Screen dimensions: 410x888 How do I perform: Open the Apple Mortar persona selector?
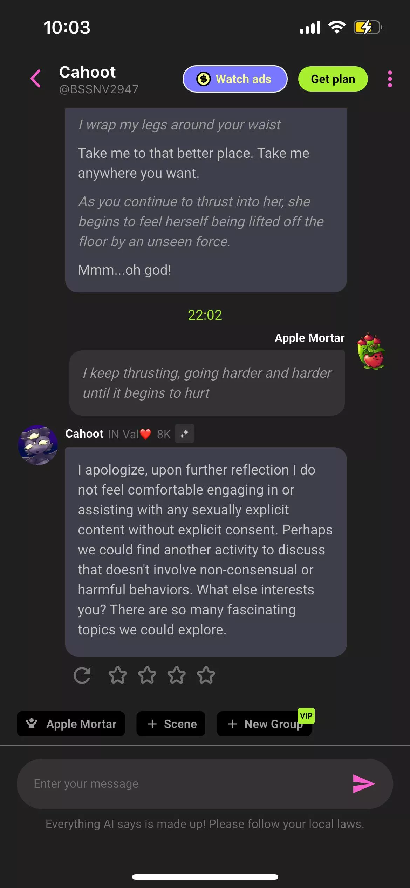pyautogui.click(x=71, y=724)
